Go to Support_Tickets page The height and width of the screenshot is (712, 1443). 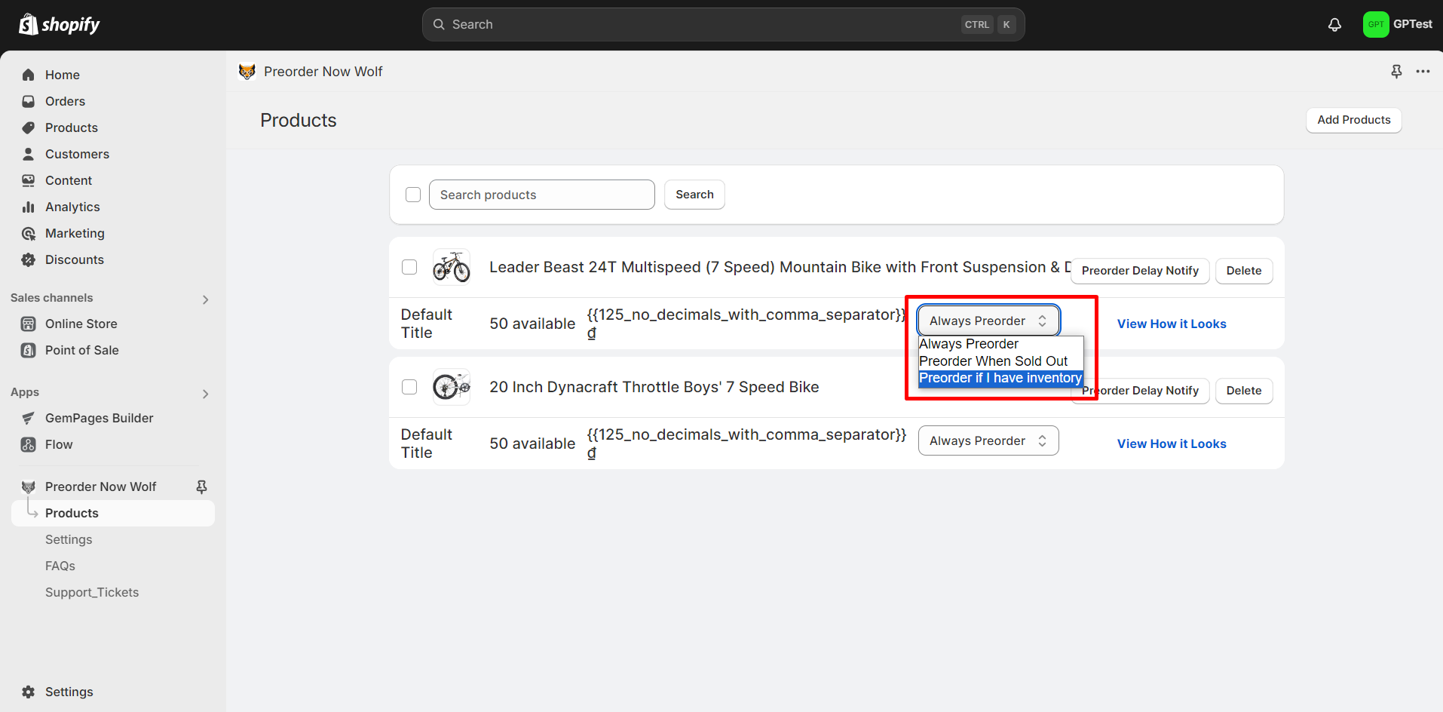(x=92, y=592)
